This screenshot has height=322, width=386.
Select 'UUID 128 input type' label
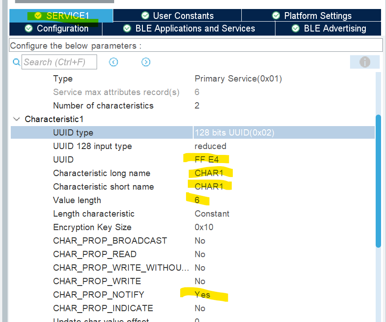click(x=92, y=146)
